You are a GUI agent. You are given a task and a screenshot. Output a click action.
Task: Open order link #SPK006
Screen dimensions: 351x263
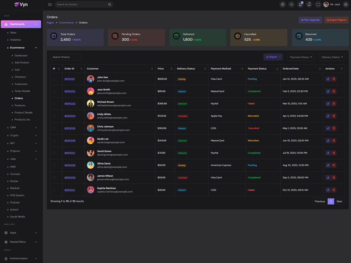coord(70,141)
